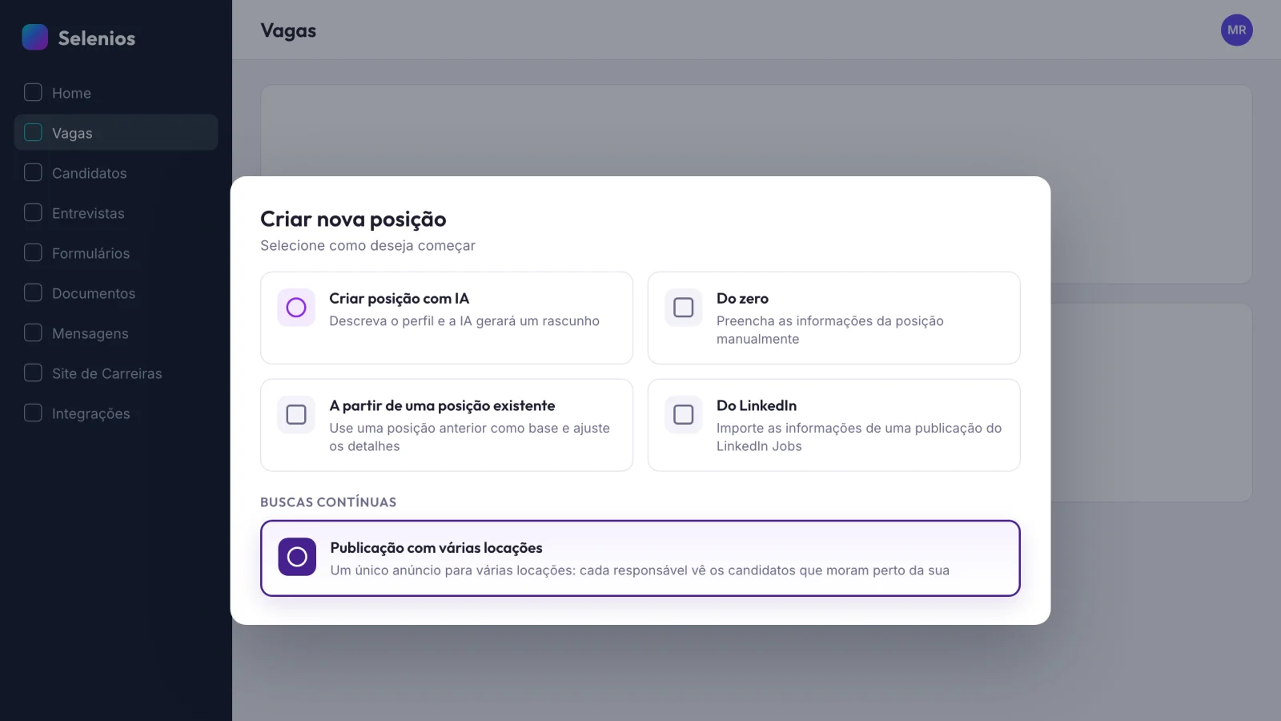The height and width of the screenshot is (721, 1281).
Task: Click the BUSCAS CONTÍNUAS section label
Action: pos(328,502)
